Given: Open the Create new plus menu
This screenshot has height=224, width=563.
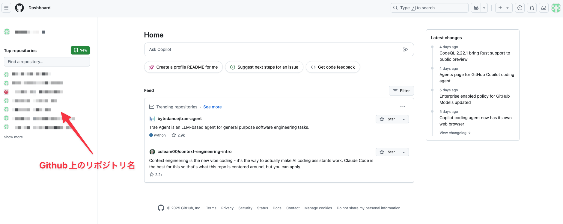Looking at the screenshot, I should [x=504, y=8].
